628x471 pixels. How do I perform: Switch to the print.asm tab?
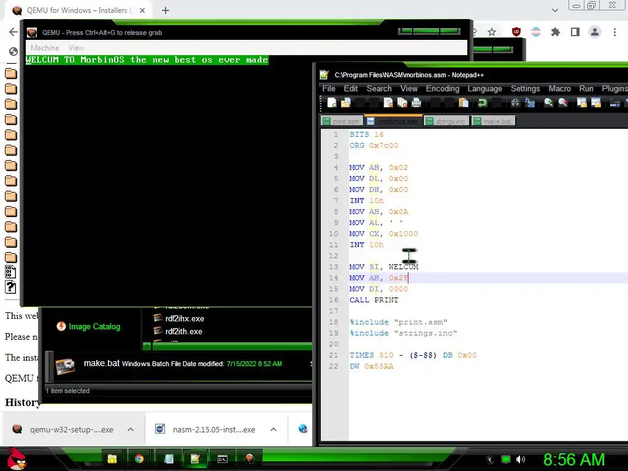[x=342, y=121]
